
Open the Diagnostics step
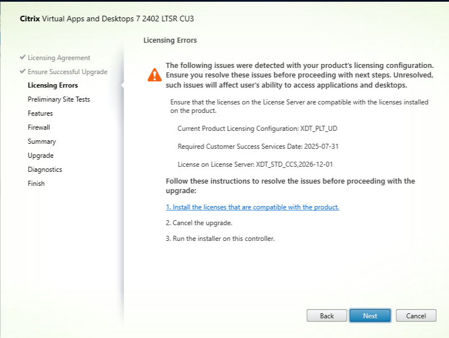pos(45,170)
